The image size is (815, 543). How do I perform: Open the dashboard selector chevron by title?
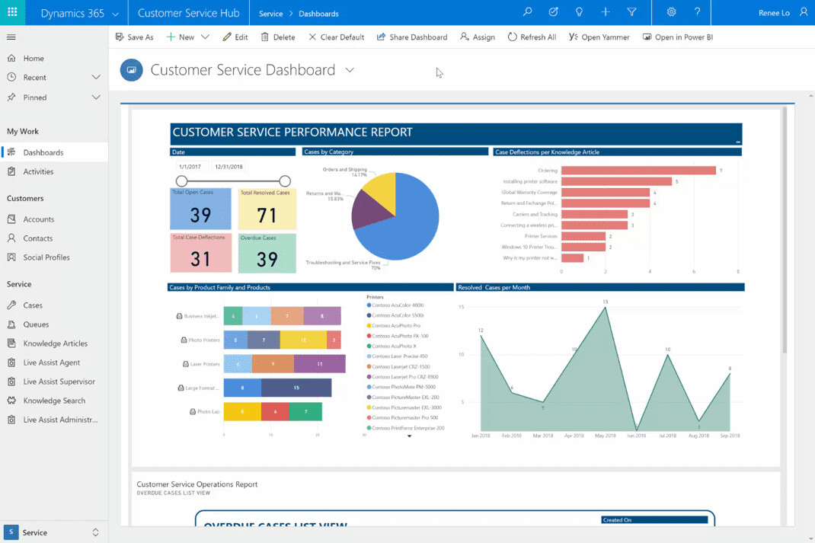pos(350,70)
